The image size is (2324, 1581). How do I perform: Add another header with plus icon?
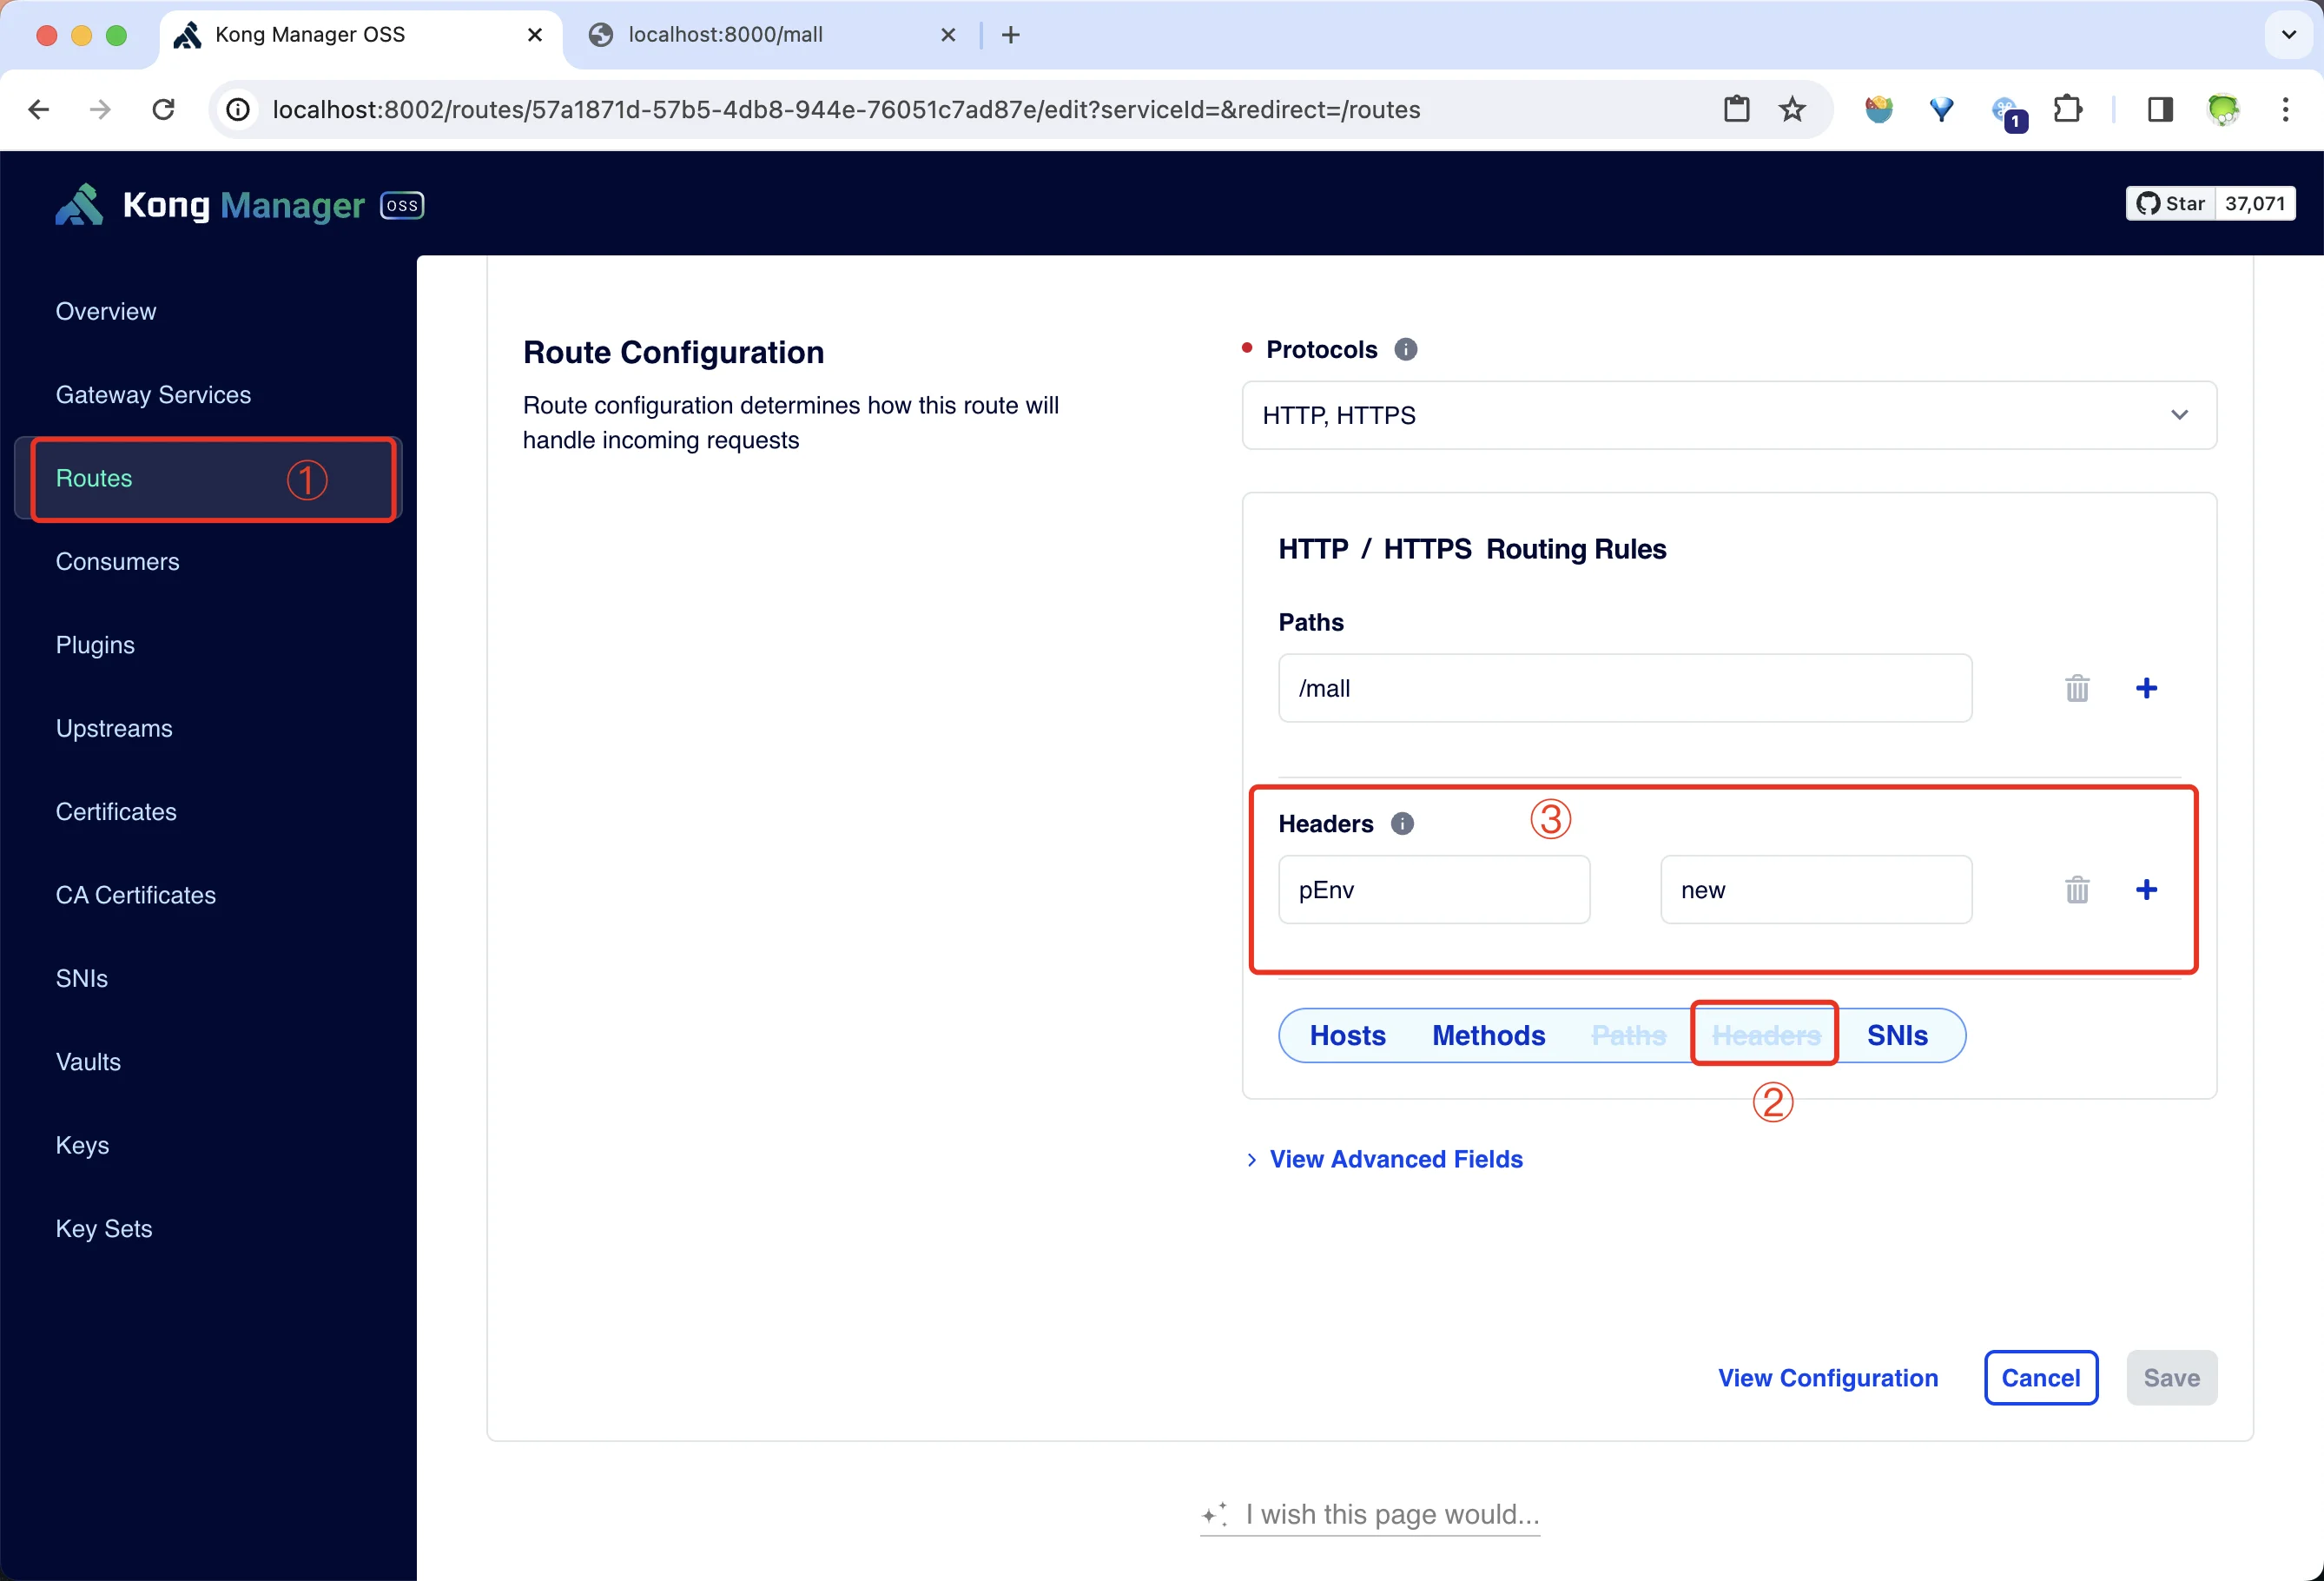pos(2146,889)
